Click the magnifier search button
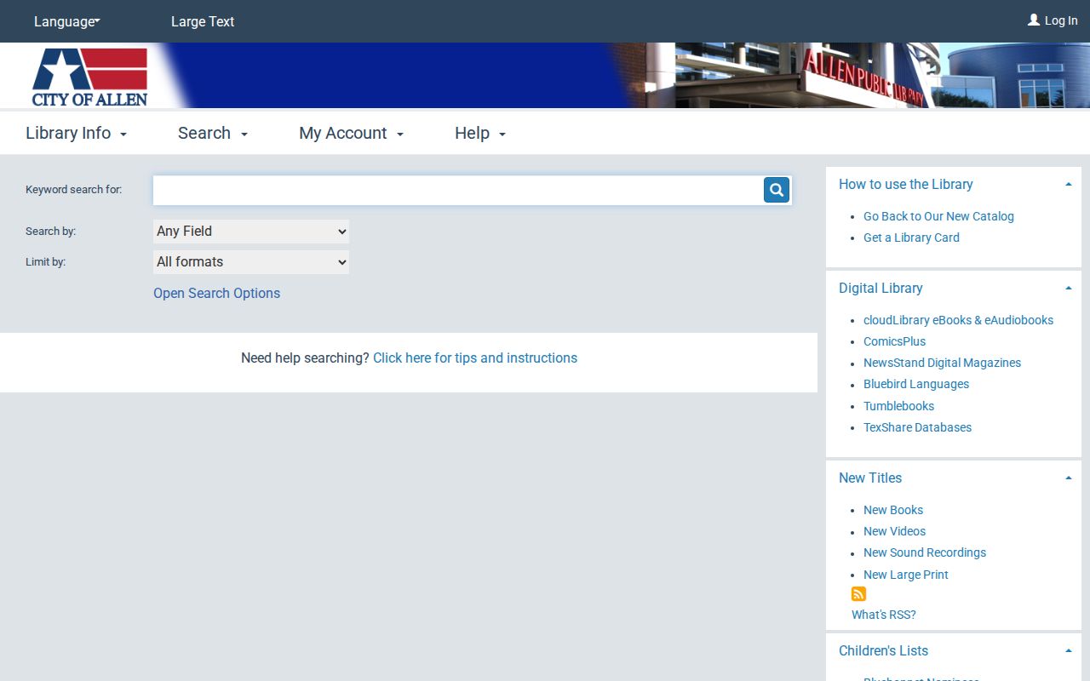 coord(777,190)
